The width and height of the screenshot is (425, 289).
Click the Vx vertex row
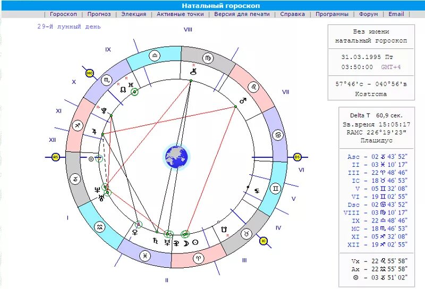click(379, 261)
